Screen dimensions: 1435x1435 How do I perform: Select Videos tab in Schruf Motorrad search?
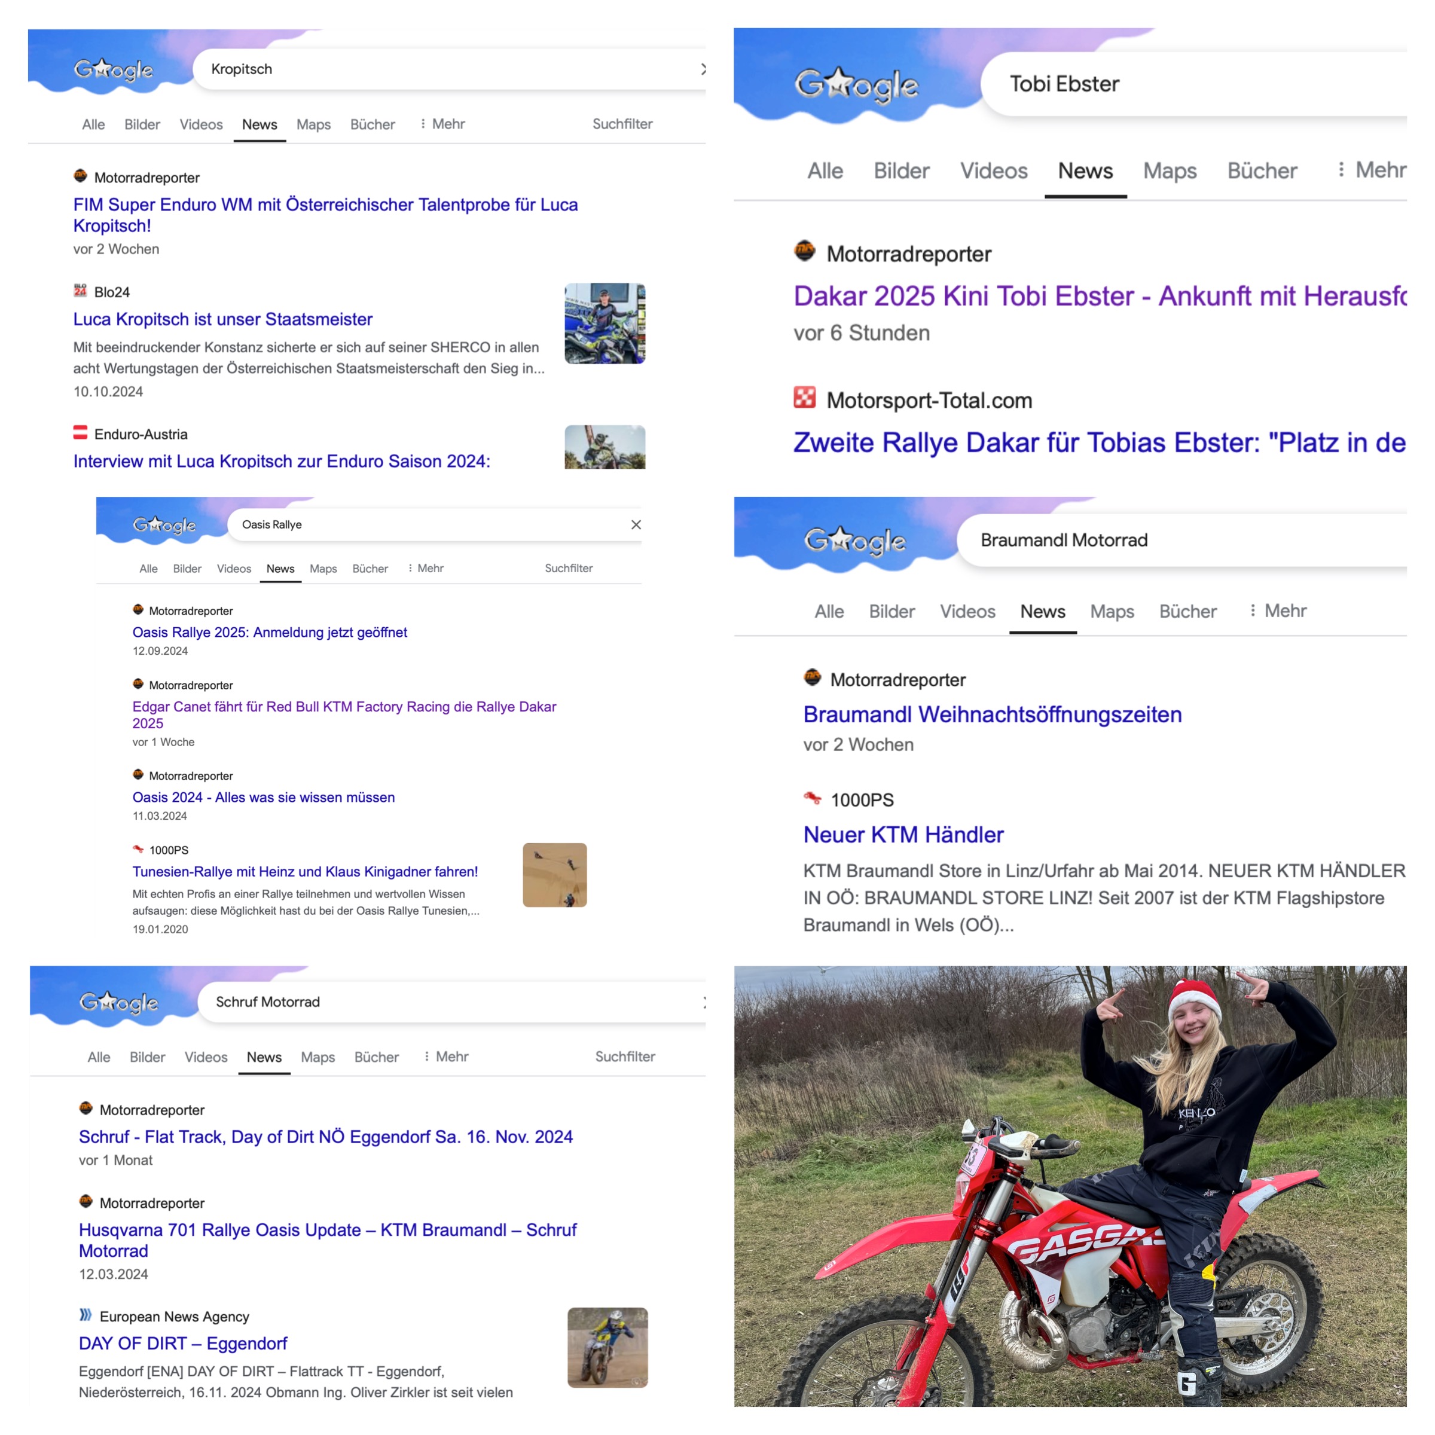click(x=206, y=1057)
